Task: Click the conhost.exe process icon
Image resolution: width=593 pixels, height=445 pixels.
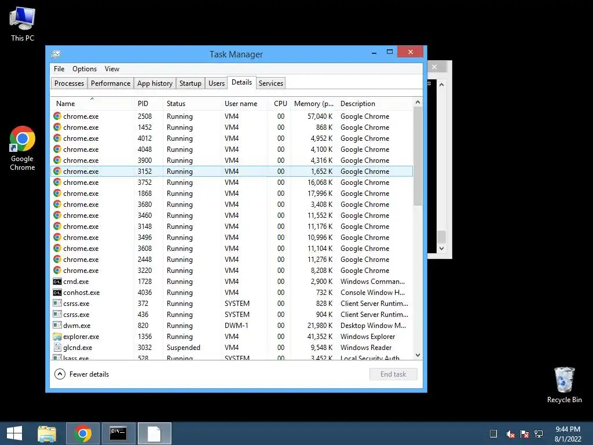Action: coord(57,293)
